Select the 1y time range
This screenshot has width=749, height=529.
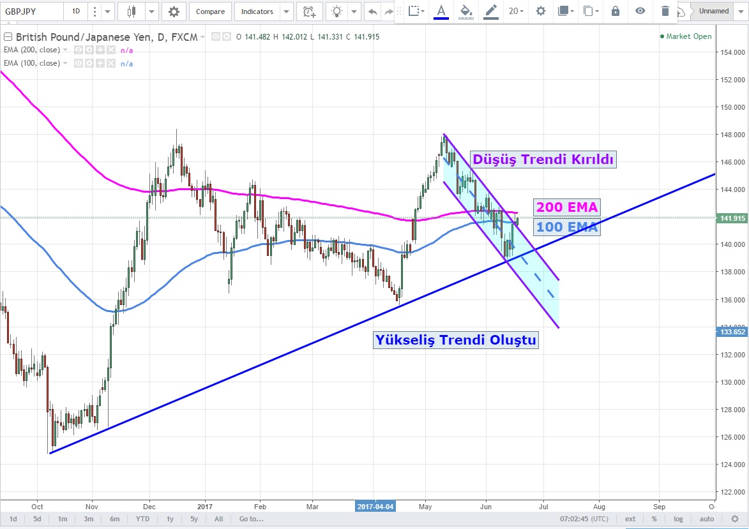coord(170,519)
